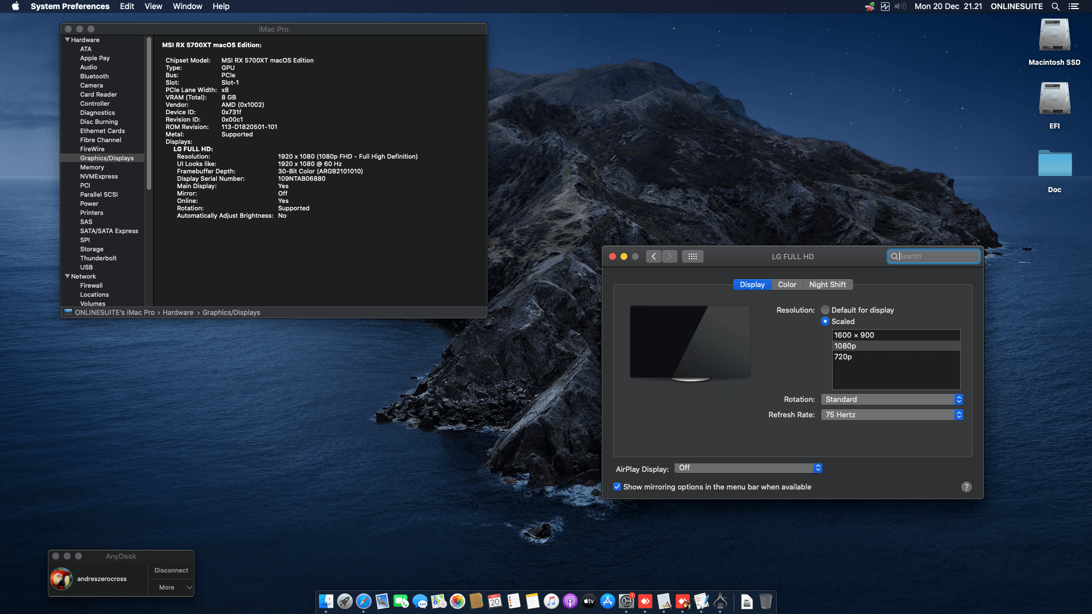Select Memory in hardware sidebar
The image size is (1092, 614).
(x=92, y=167)
